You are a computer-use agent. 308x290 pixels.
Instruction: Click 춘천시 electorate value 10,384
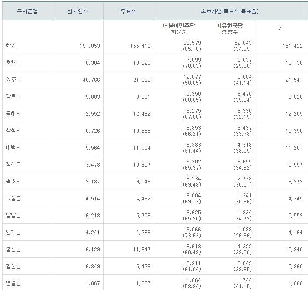[91, 63]
